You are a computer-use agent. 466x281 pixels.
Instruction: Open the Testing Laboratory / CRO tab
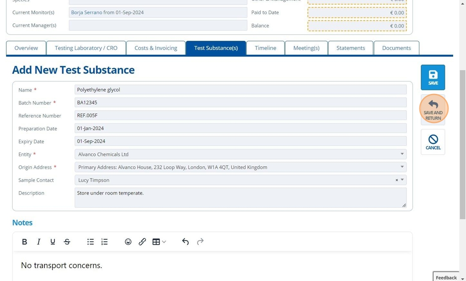point(86,48)
